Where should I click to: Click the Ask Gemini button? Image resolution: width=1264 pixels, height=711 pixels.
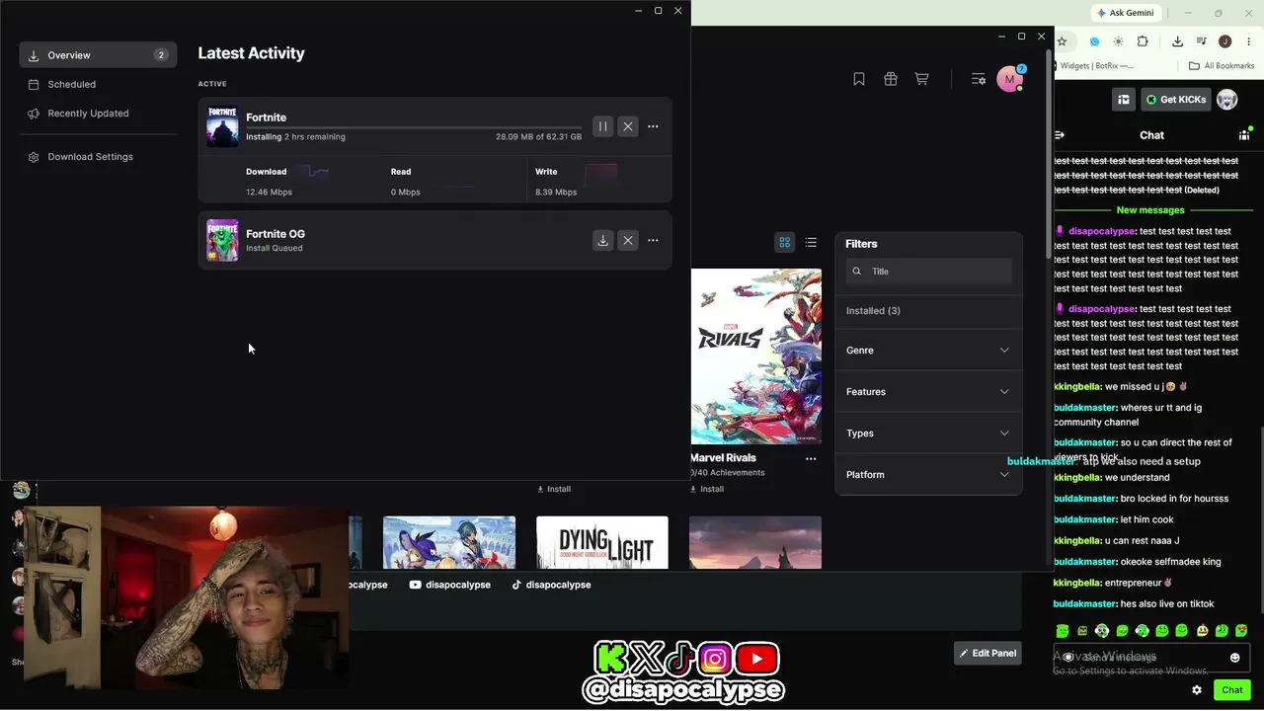pyautogui.click(x=1125, y=13)
